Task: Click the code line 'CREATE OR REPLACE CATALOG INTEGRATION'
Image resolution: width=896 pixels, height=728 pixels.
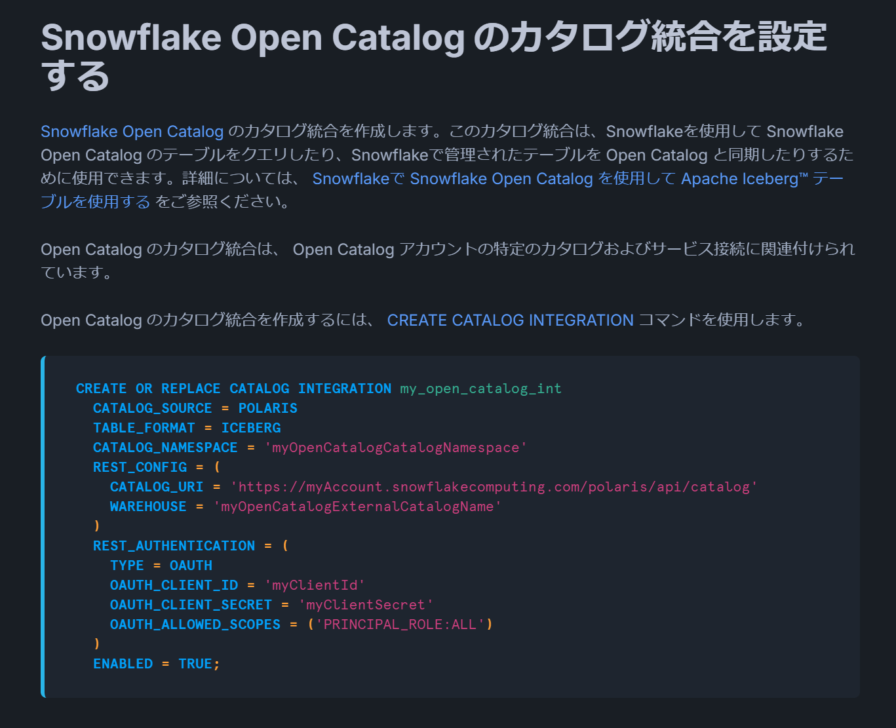Action: [x=233, y=389]
